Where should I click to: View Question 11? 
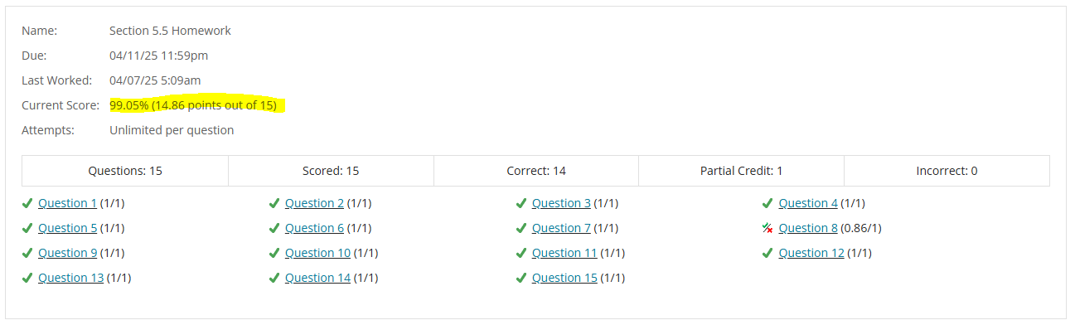click(x=564, y=253)
